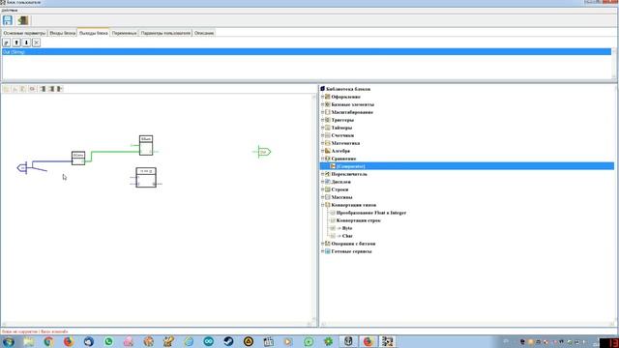Click the align-left canvas toolbar icon
The height and width of the screenshot is (348, 619).
point(43,89)
